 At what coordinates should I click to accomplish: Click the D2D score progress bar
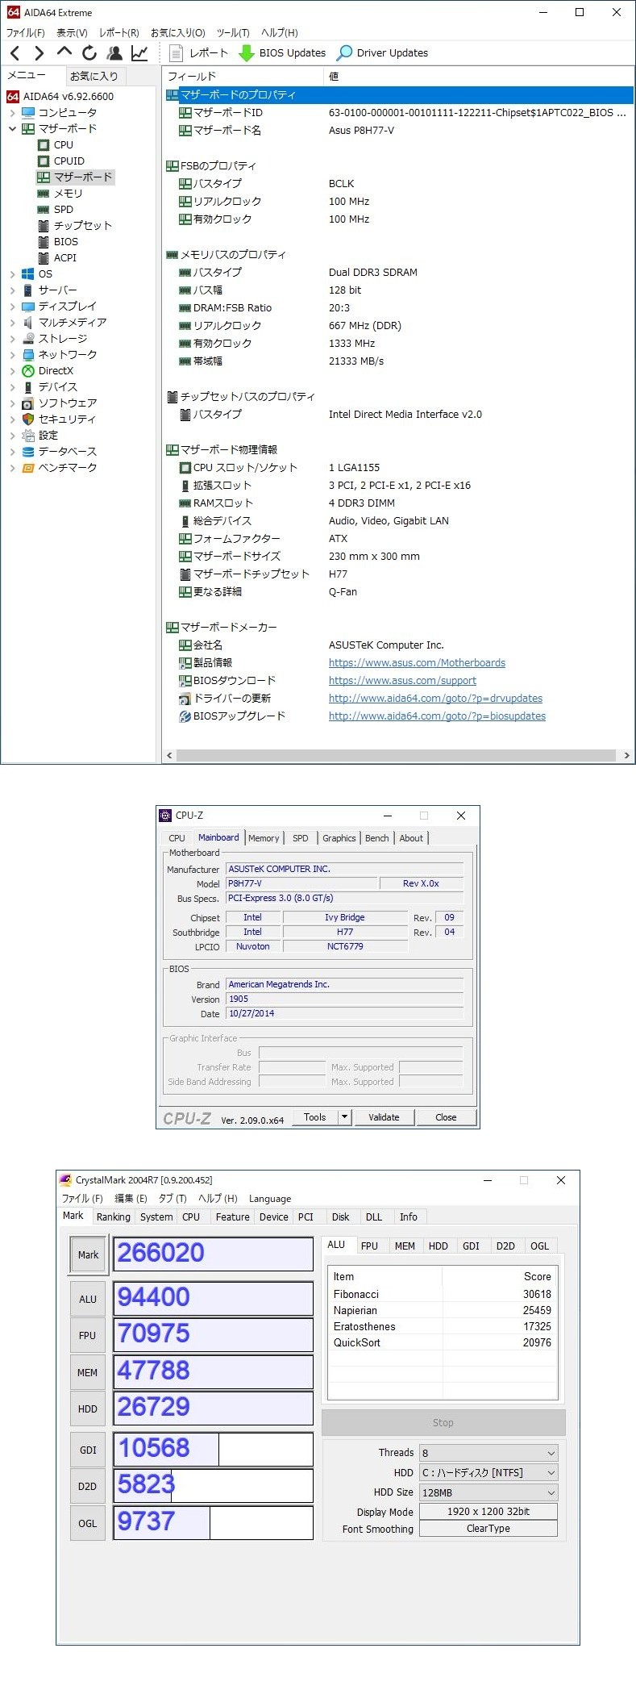tap(213, 1486)
